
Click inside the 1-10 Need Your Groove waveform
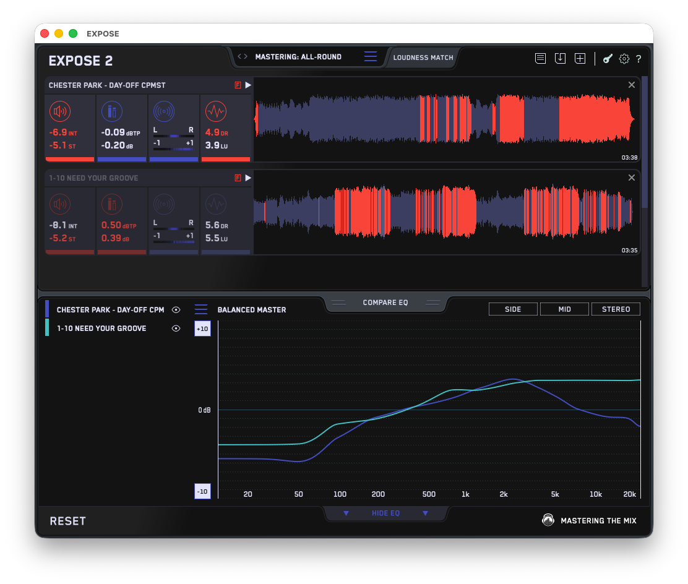[447, 212]
